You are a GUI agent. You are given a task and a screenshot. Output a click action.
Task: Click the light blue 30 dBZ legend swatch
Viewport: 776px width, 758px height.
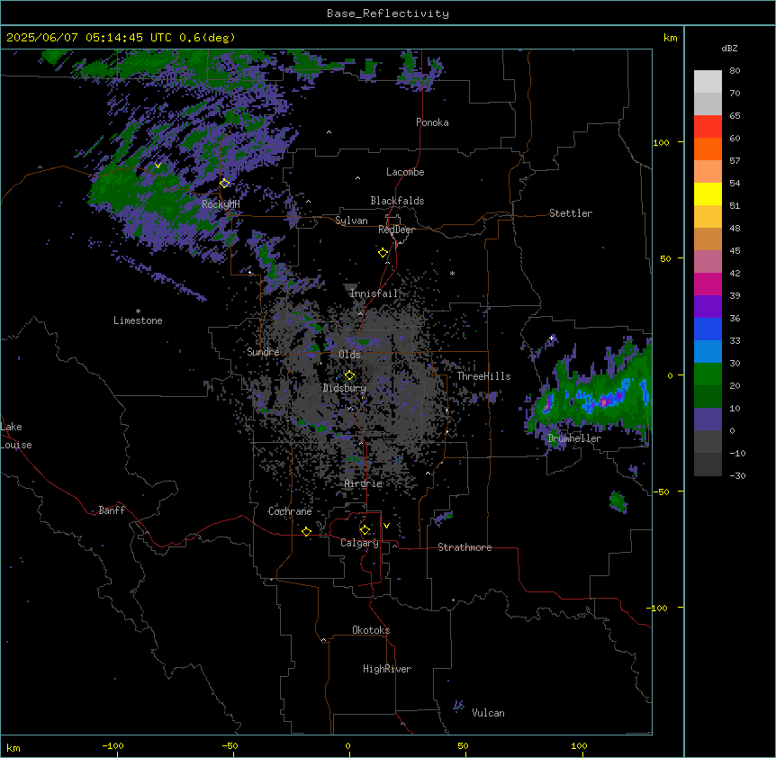[x=708, y=352]
